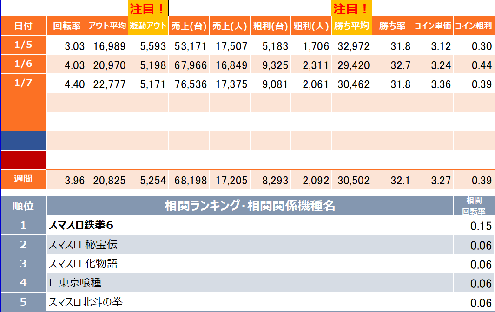Select the 76,536 sales value cell
Image resolution: width=495 pixels, height=312 pixels.
[x=189, y=84]
